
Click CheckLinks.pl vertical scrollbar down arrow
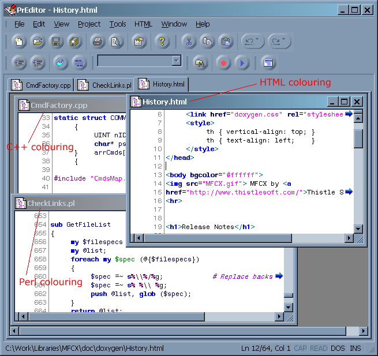coord(289,308)
